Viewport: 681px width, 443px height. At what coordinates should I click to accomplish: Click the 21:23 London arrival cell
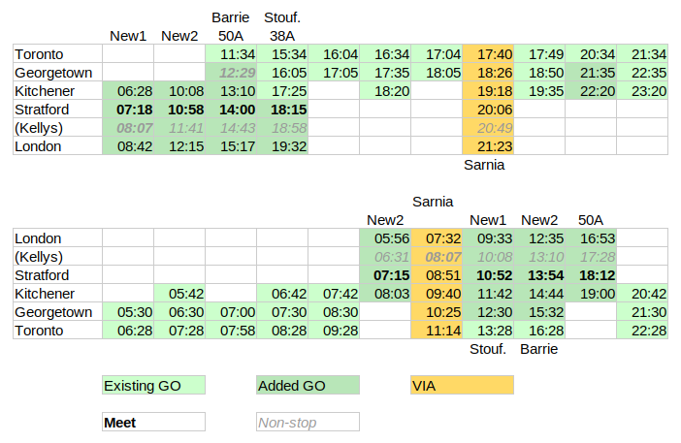pos(488,146)
